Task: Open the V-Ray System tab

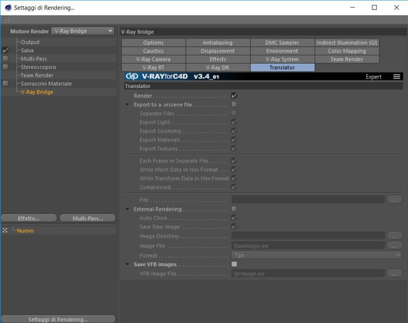Action: tap(282, 59)
